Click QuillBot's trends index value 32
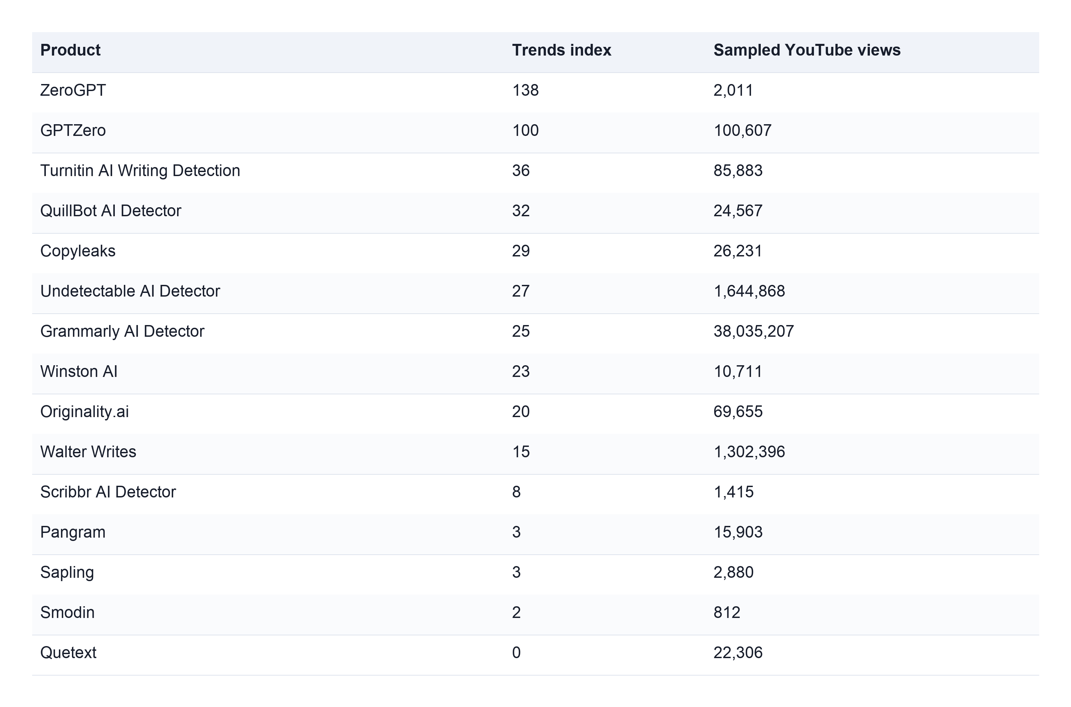This screenshot has height=707, width=1071. [521, 211]
